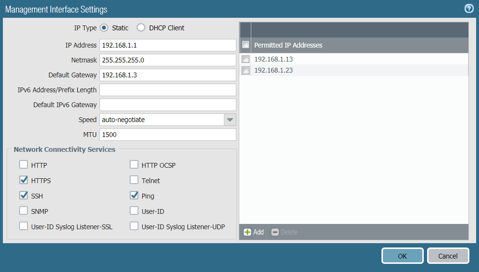Click the Default Gateway input field

168,75
